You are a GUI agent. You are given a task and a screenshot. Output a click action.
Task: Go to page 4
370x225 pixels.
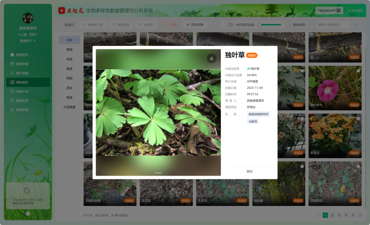click(346, 215)
